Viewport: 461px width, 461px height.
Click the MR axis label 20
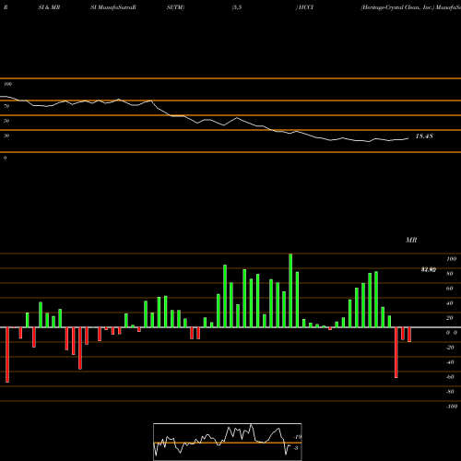click(x=450, y=318)
